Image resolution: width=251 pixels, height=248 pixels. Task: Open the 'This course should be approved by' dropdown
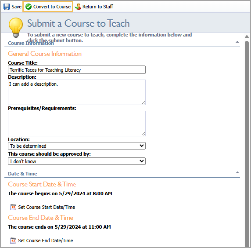click(x=77, y=161)
